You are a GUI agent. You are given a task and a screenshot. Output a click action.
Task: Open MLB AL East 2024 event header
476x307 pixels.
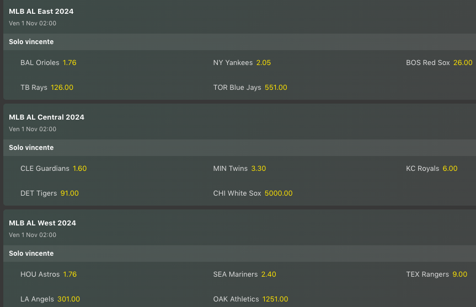[x=41, y=12]
